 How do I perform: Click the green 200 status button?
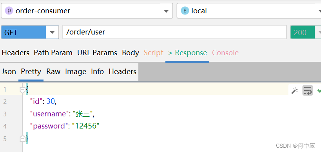[302, 33]
